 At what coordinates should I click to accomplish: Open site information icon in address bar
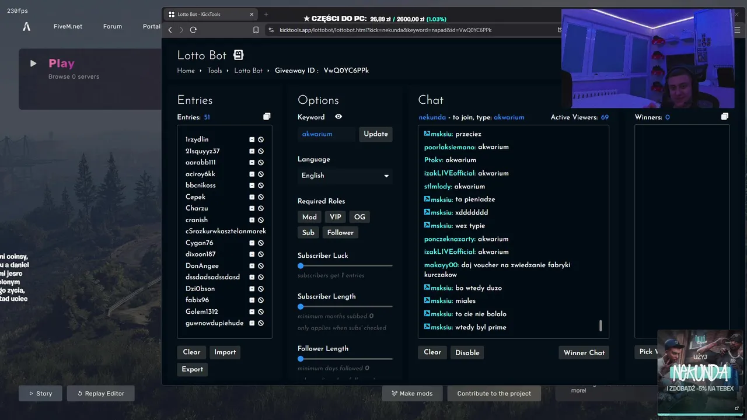pos(271,30)
